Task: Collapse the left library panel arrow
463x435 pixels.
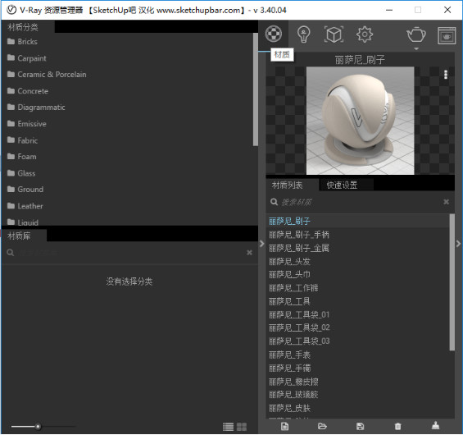Action: (x=261, y=244)
